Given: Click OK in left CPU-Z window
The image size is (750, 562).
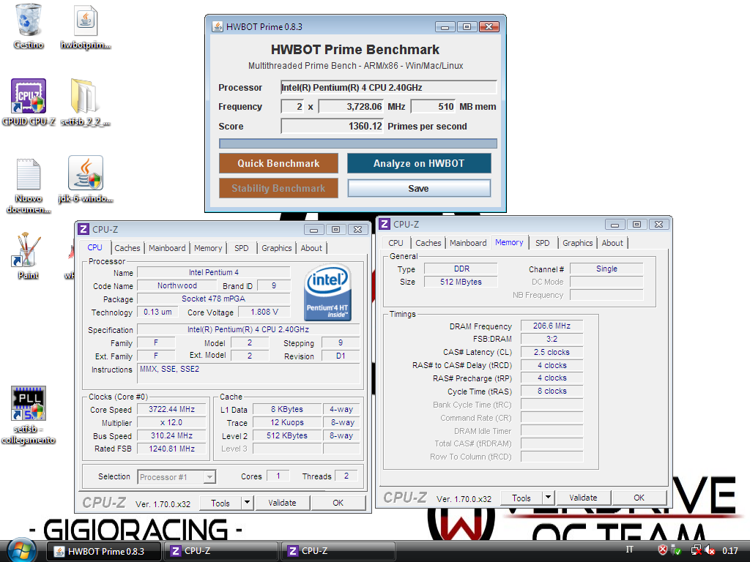Looking at the screenshot, I should click(338, 503).
